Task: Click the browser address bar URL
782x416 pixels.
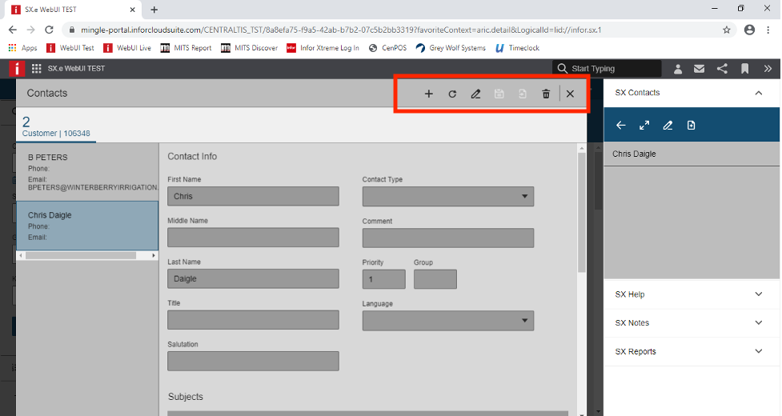Action: tap(341, 30)
